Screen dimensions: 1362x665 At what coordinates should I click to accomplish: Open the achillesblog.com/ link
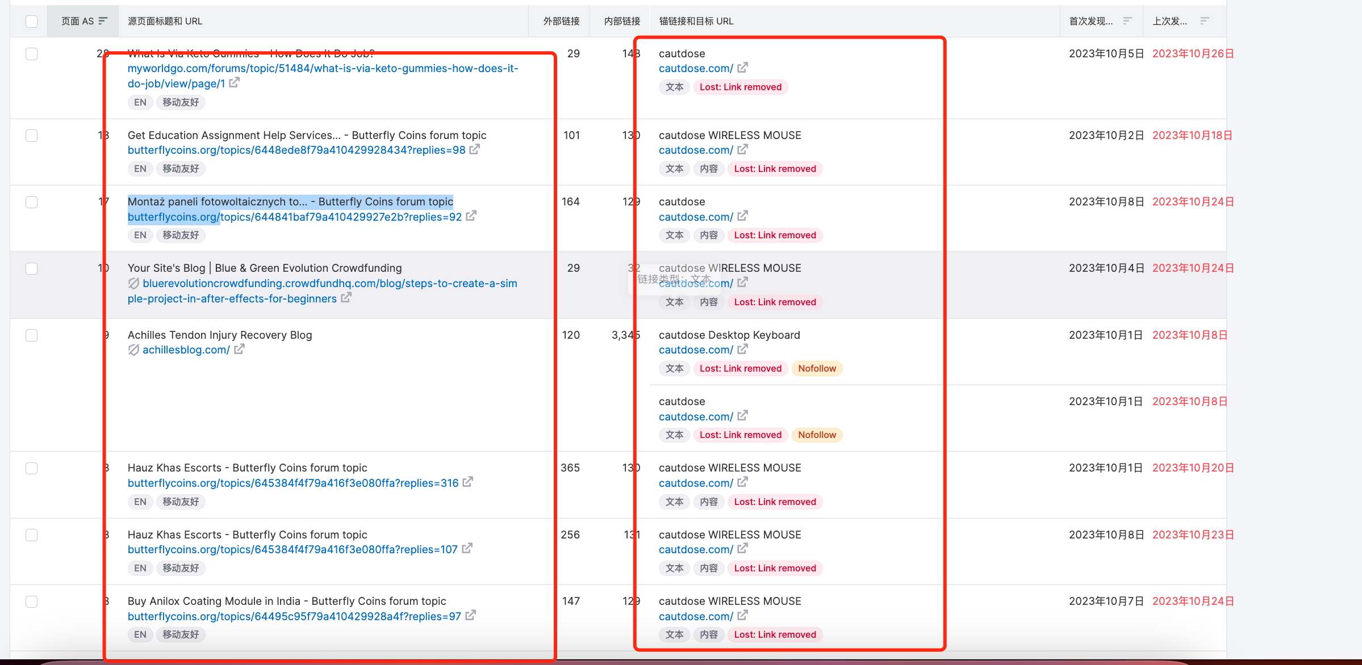(x=186, y=350)
